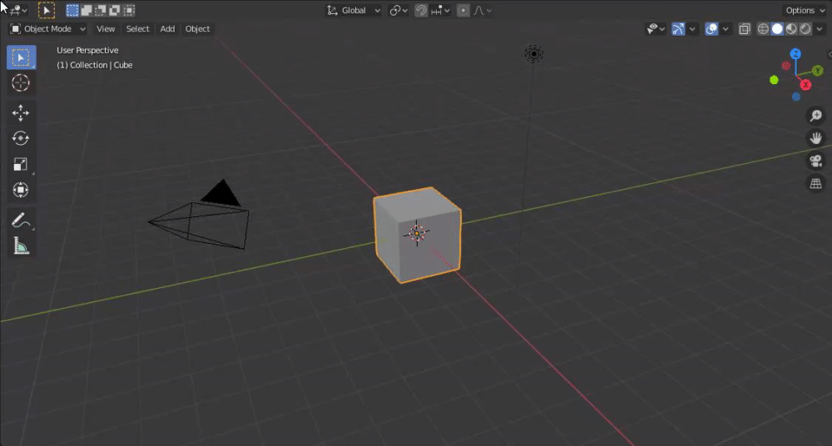This screenshot has width=832, height=446.
Task: Activate the 3D Cursor tool
Action: [22, 83]
